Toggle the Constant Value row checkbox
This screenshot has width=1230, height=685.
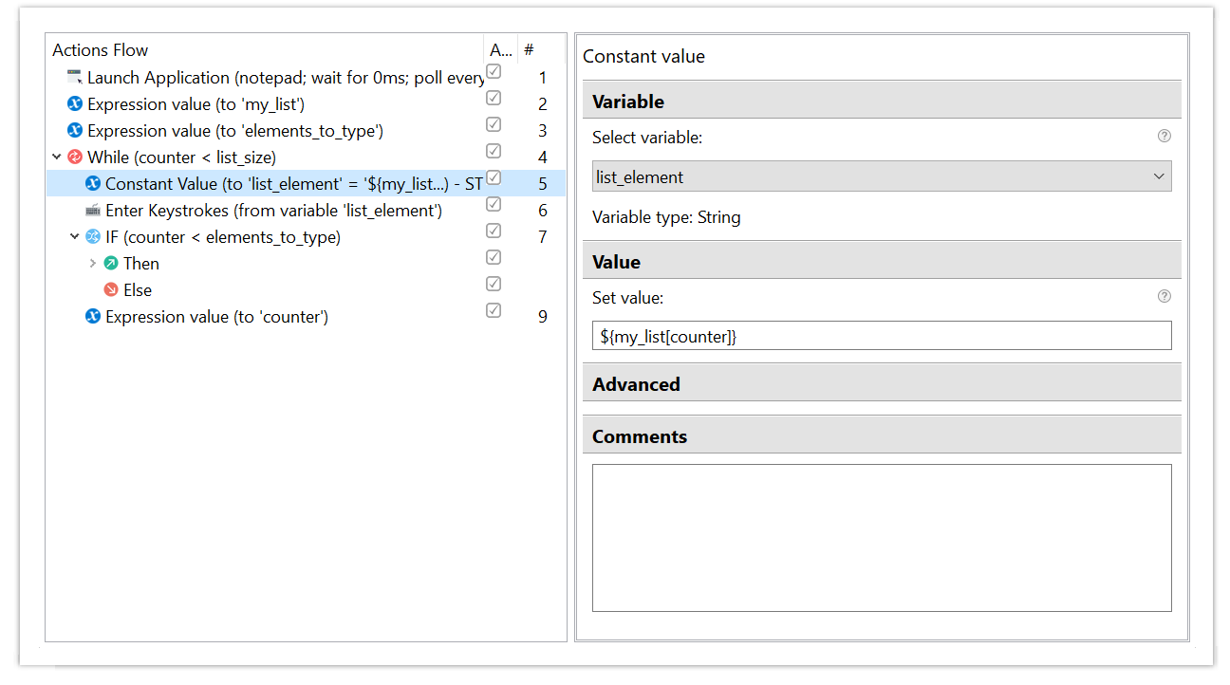pyautogui.click(x=494, y=177)
